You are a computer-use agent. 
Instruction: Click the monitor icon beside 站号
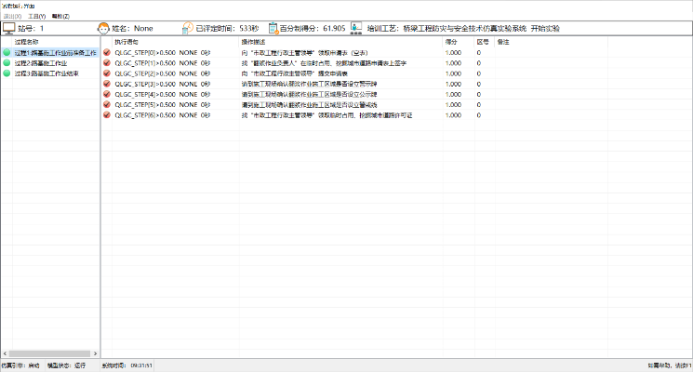(9, 29)
